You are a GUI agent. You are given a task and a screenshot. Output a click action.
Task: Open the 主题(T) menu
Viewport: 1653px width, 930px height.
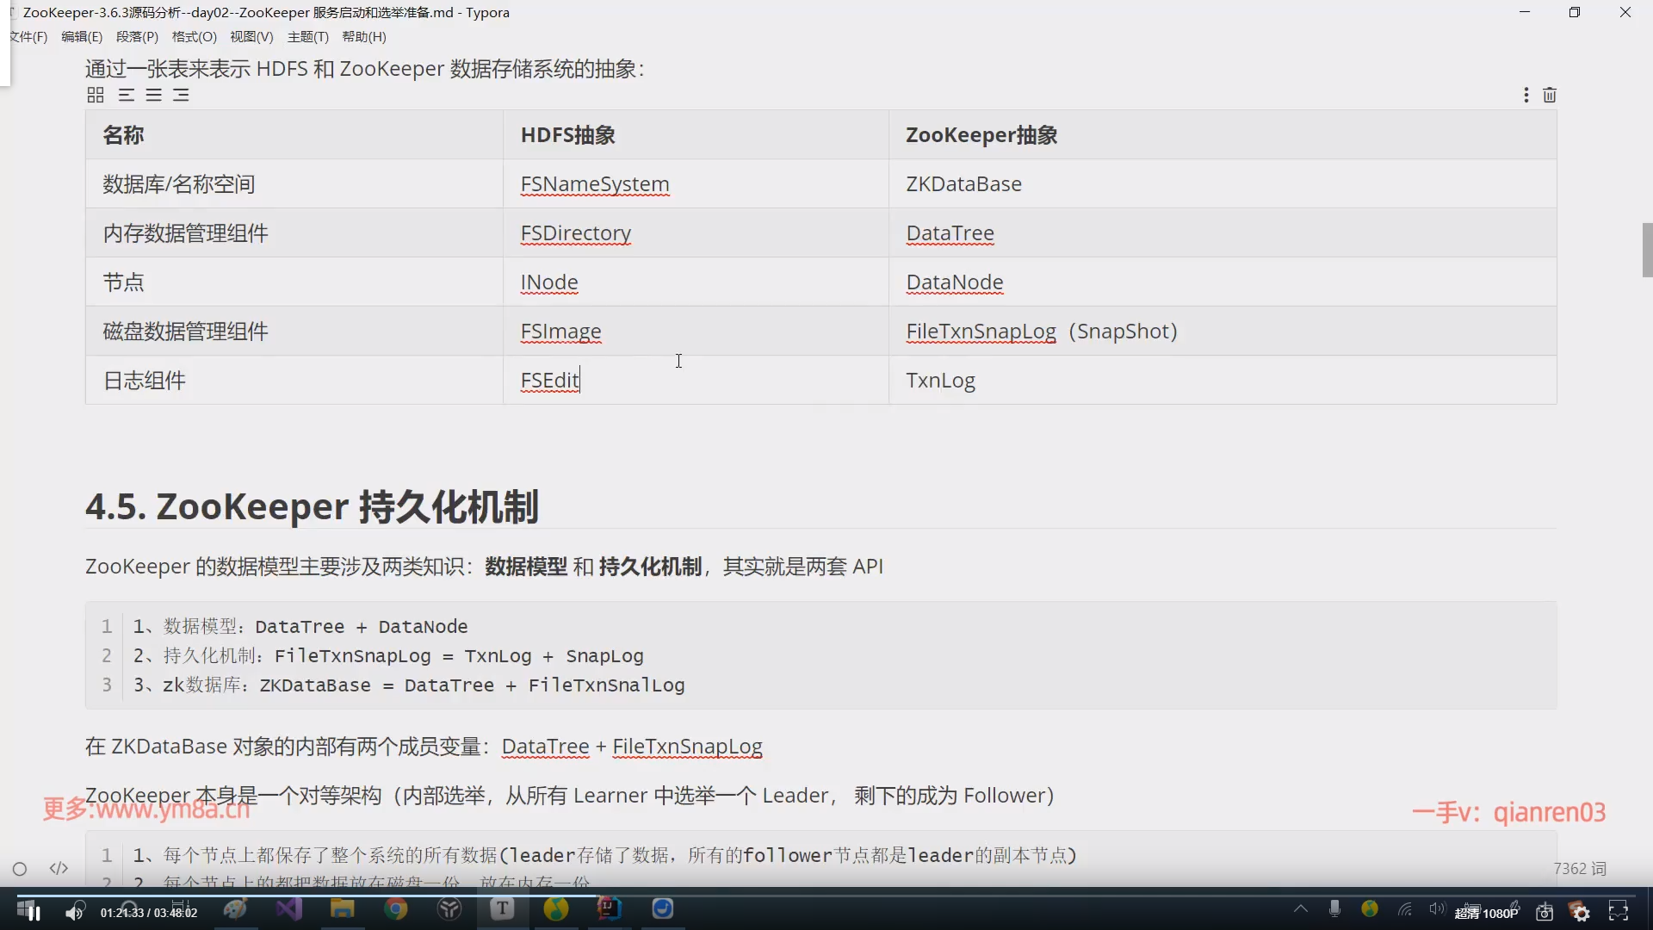click(x=307, y=37)
